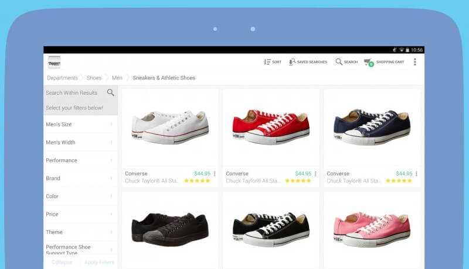Viewport: 469px width, 269px height.
Task: Click the star rating of red Converse
Action: click(297, 181)
